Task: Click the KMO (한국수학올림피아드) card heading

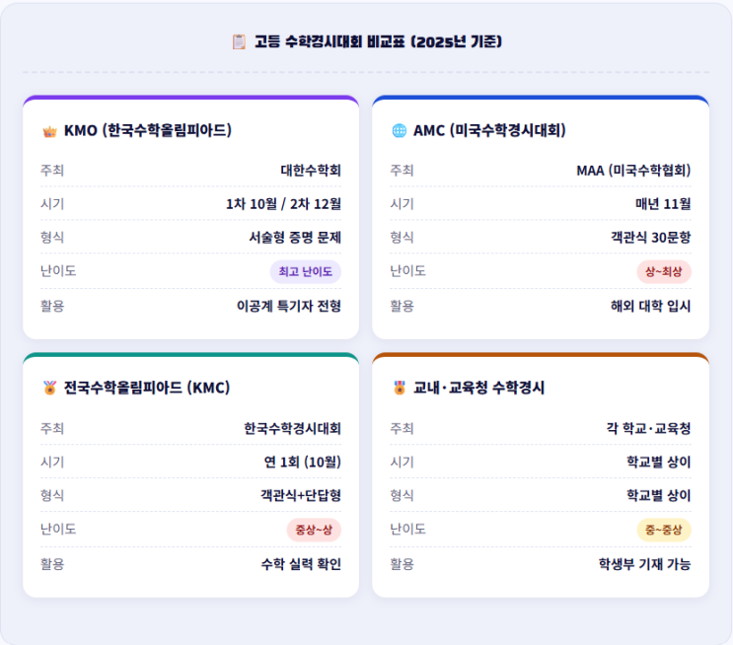Action: point(147,130)
